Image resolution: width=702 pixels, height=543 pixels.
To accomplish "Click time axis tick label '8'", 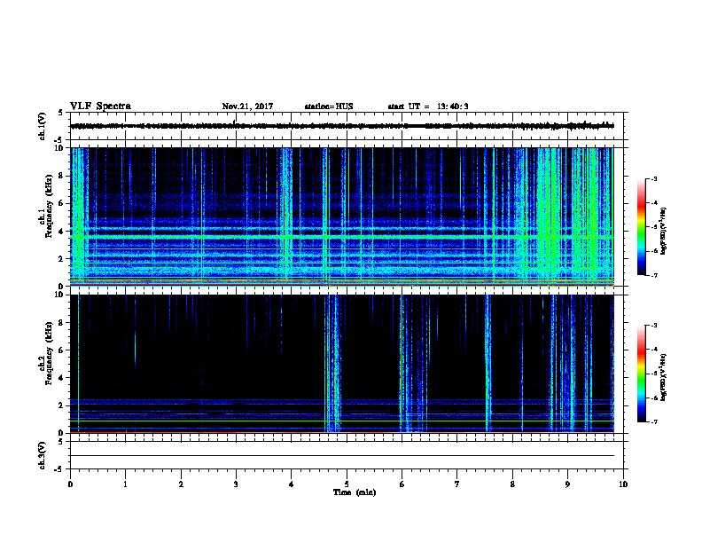I will (x=512, y=484).
